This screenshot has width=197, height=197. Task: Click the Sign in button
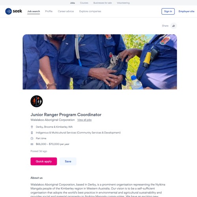(x=168, y=11)
